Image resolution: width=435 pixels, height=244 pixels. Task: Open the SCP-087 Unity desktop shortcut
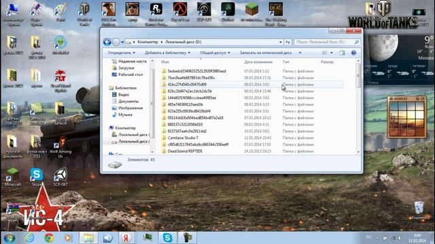(60, 177)
